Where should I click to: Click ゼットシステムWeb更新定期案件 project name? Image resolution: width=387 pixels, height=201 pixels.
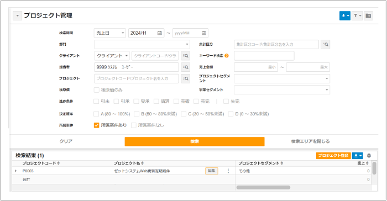142,171
